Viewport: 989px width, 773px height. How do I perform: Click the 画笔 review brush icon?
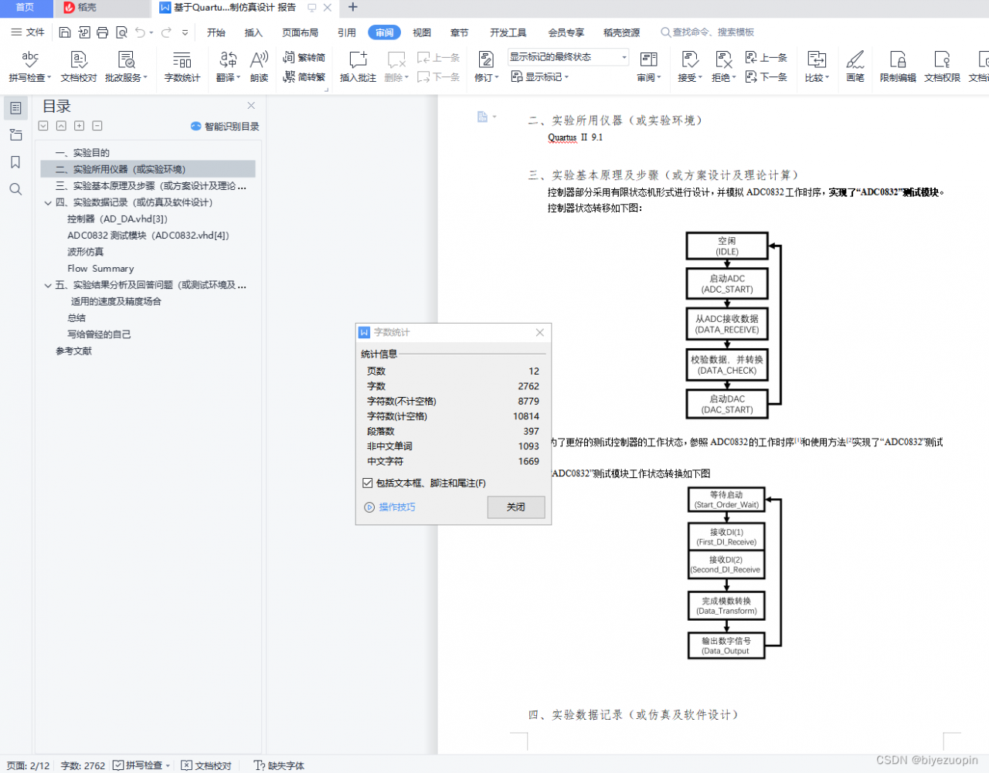(x=855, y=66)
